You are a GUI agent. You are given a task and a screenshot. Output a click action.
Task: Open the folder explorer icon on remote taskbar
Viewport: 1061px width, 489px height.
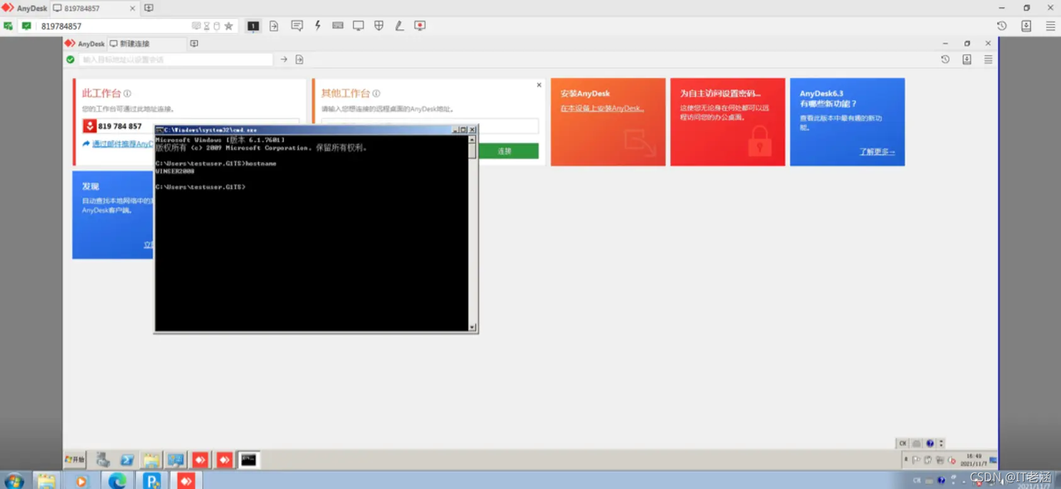click(x=151, y=460)
